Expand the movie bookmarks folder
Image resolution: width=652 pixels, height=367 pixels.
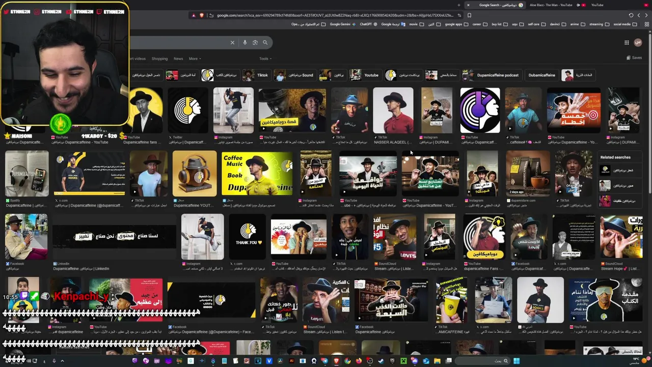416,24
